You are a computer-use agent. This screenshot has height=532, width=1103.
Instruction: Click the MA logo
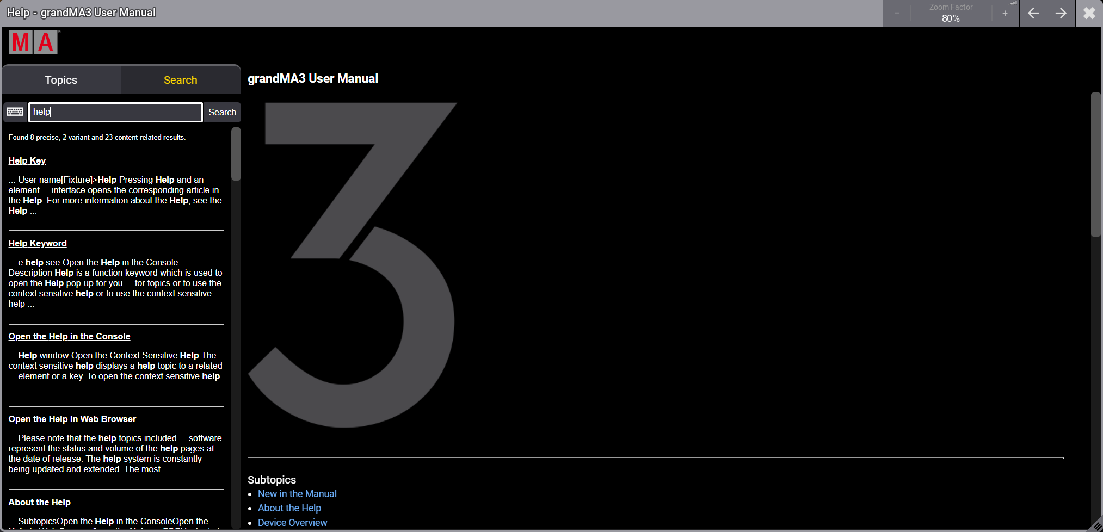(33, 41)
